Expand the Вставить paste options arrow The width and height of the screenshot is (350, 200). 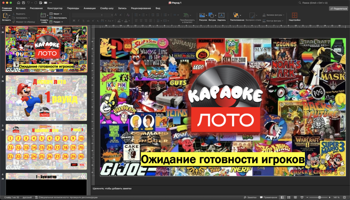[10, 15]
